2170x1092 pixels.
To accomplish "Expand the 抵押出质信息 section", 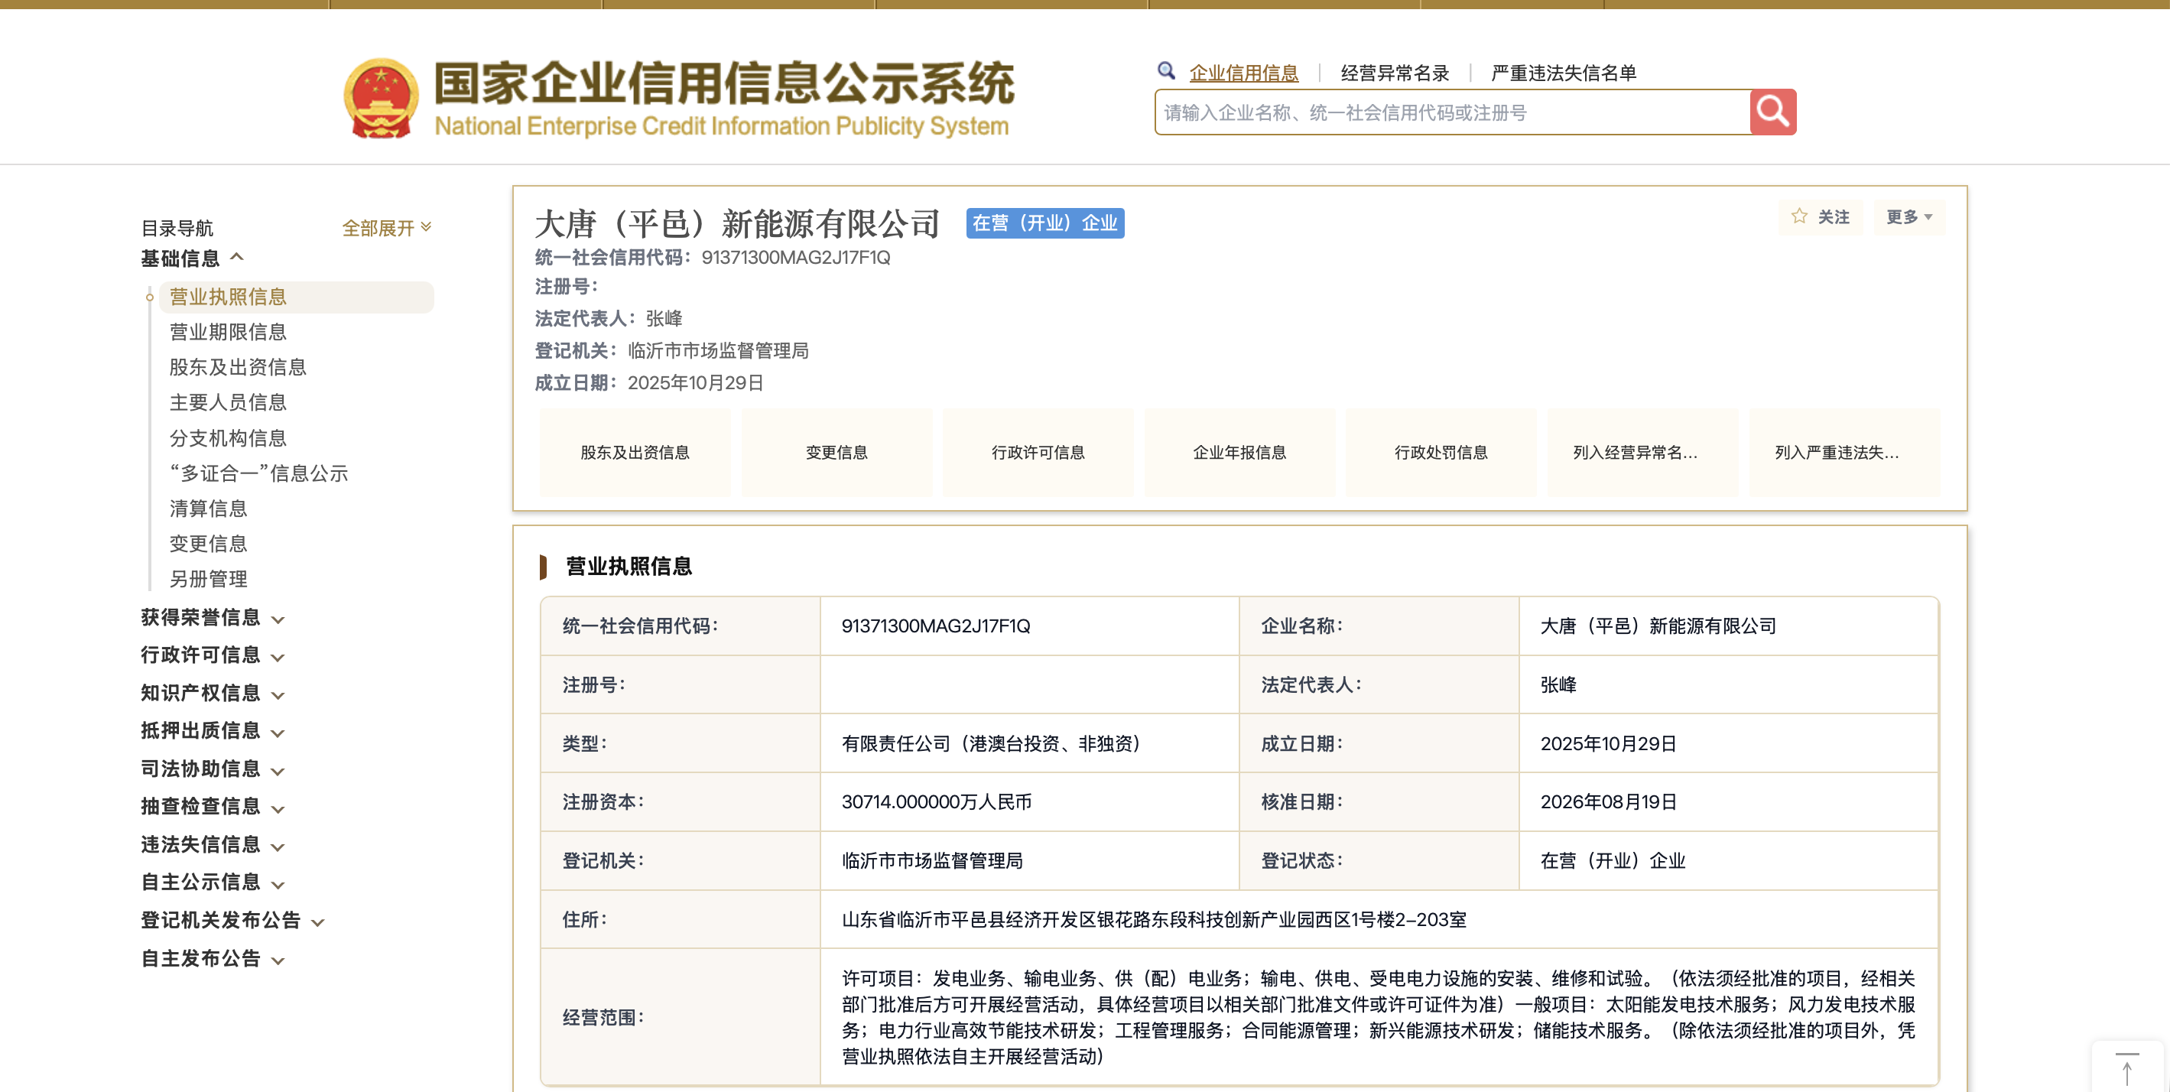I will (x=213, y=730).
